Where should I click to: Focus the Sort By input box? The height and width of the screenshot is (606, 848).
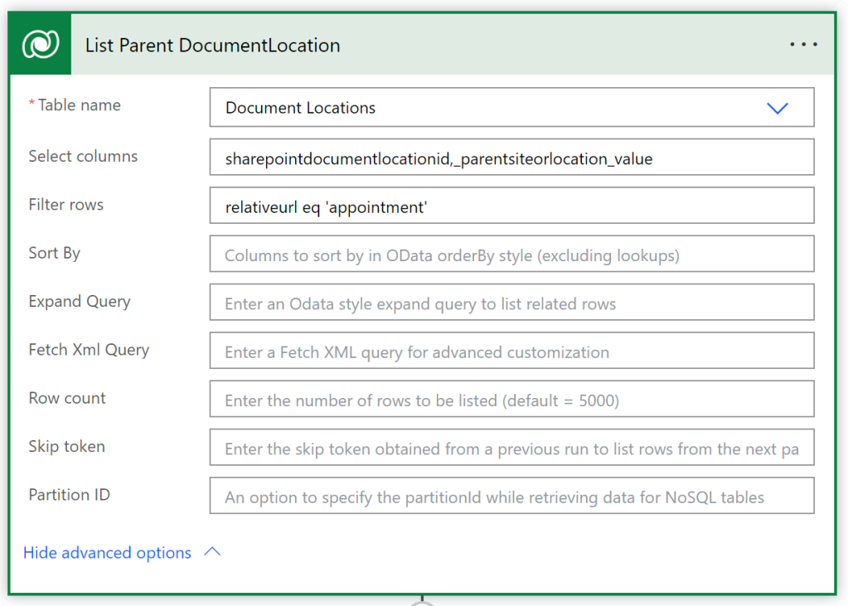click(511, 255)
